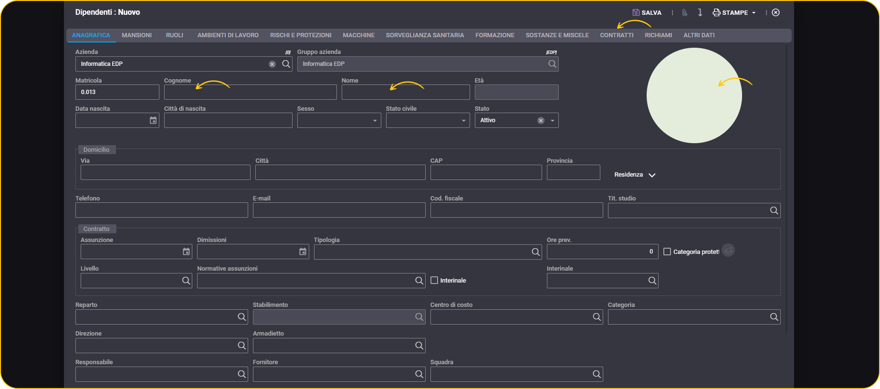Image resolution: width=880 pixels, height=389 pixels.
Task: Clear the Azienda field value
Action: (272, 64)
